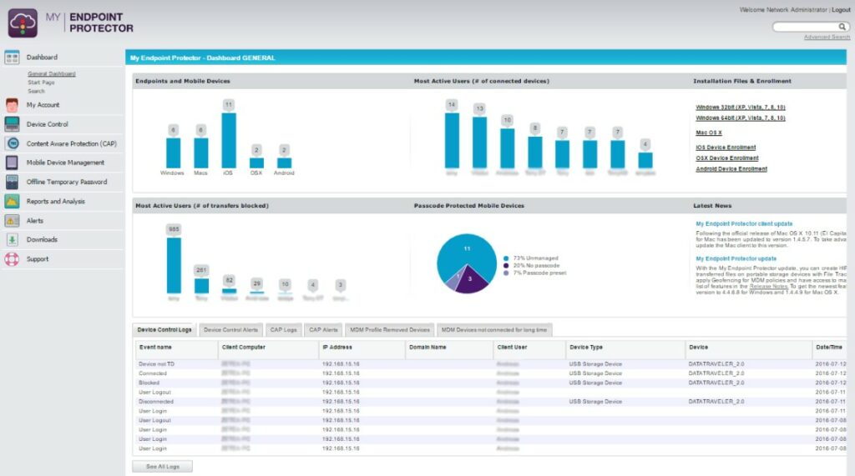Click the Logout link
Screen dimensions: 855x476
coord(841,10)
